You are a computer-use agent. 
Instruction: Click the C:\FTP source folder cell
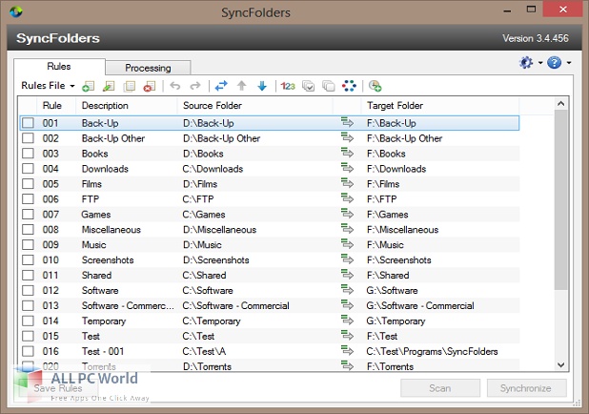coord(198,199)
